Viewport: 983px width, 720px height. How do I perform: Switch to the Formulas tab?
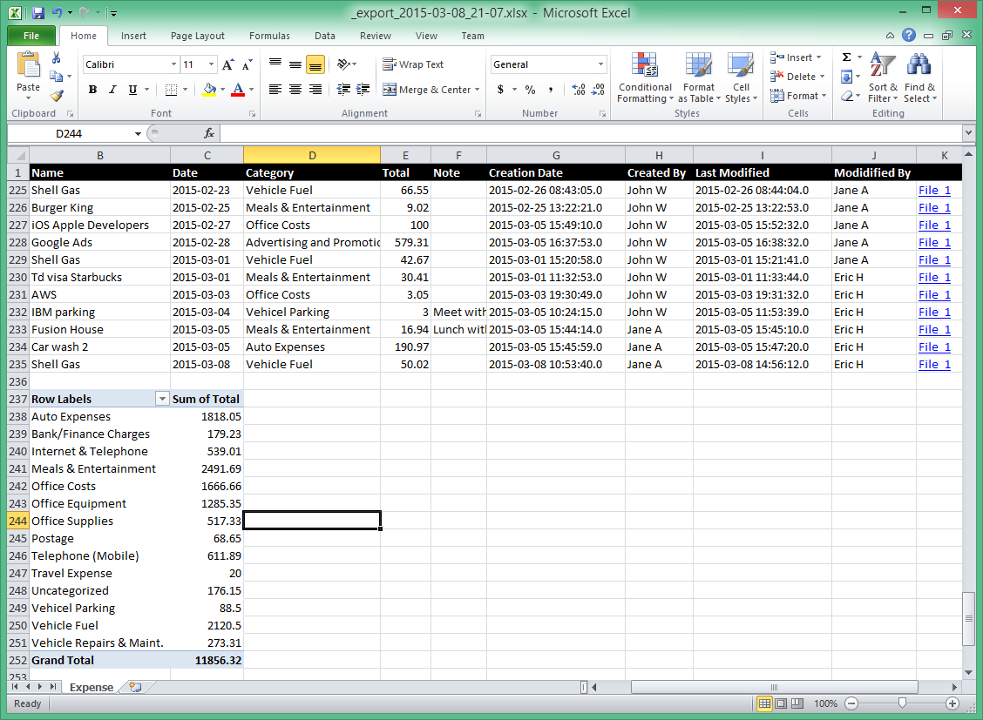point(269,36)
